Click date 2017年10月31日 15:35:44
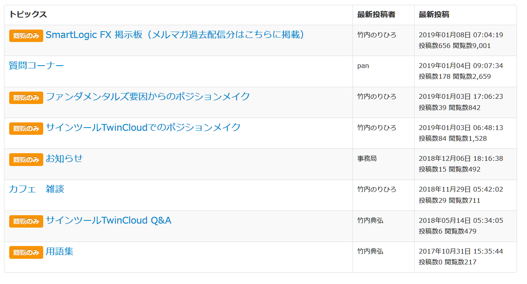Image resolution: width=527 pixels, height=284 pixels. click(461, 251)
